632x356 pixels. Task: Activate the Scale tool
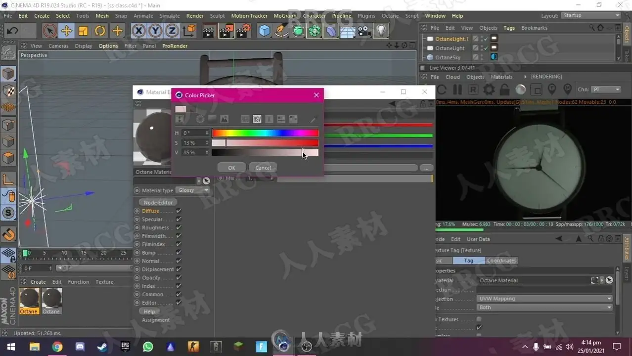83,31
